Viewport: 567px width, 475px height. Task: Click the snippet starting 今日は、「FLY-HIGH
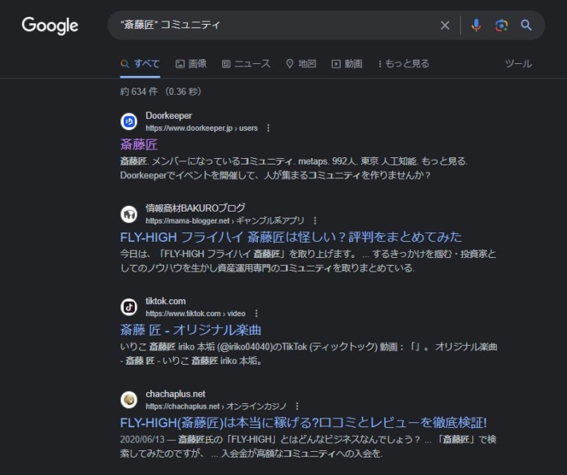coord(308,261)
